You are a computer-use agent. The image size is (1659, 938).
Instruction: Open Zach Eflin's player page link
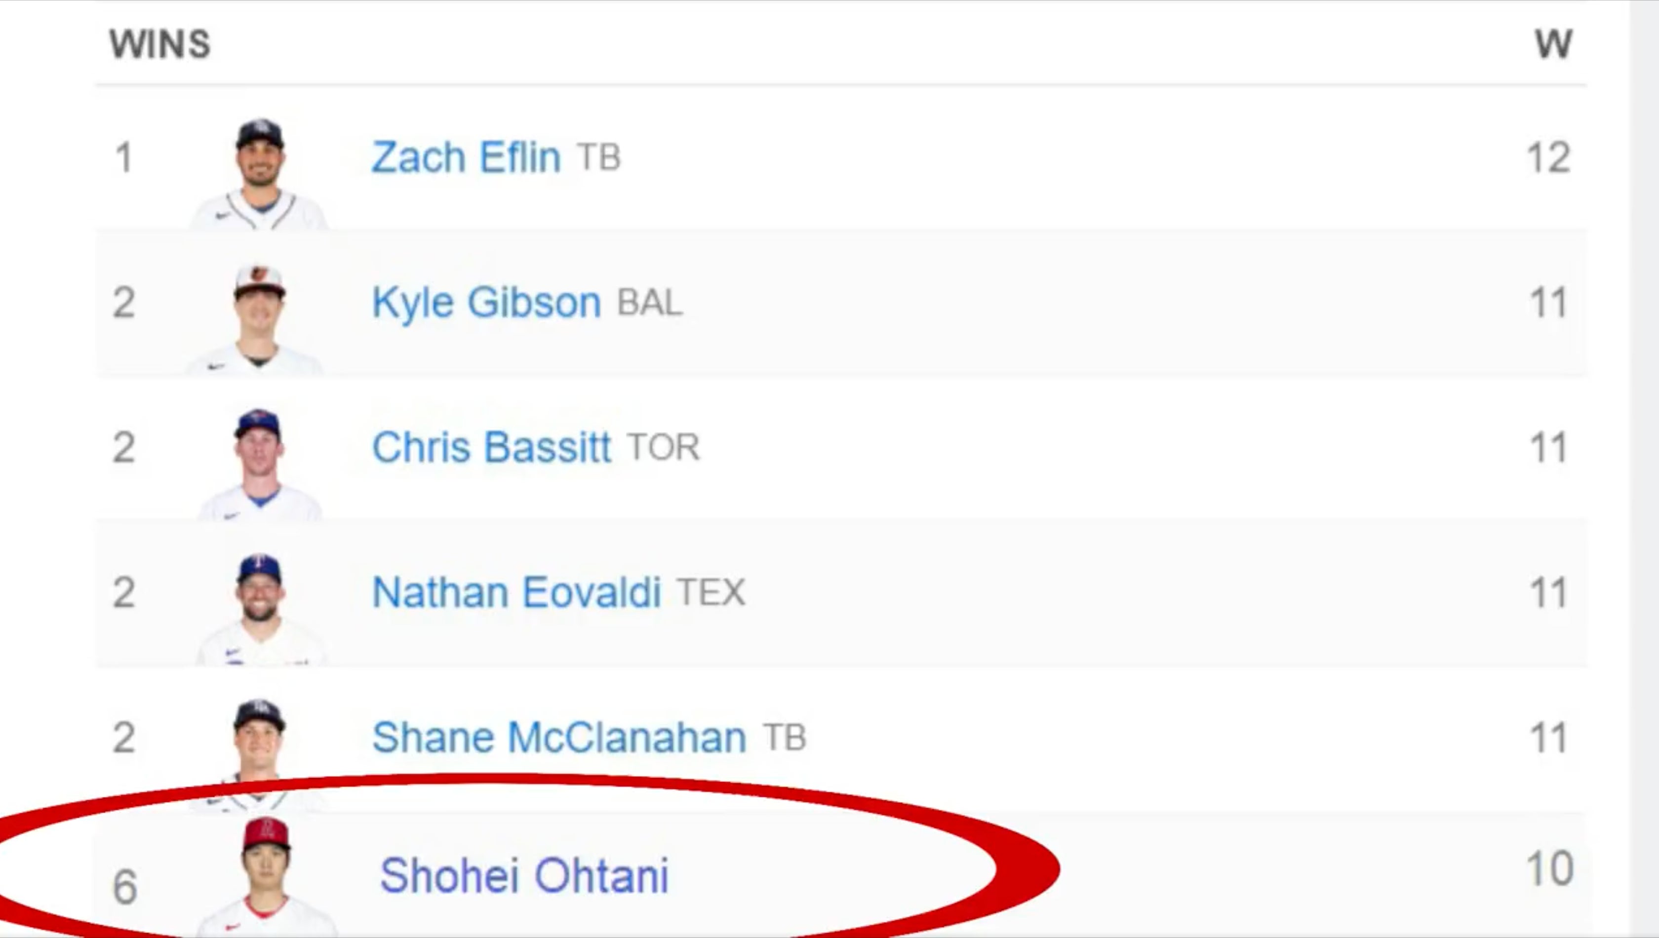[x=466, y=157]
